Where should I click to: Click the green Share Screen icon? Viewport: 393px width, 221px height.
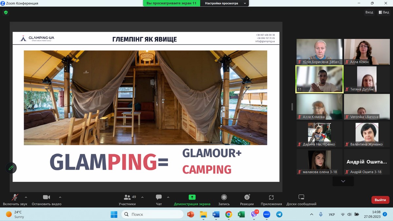pyautogui.click(x=192, y=197)
